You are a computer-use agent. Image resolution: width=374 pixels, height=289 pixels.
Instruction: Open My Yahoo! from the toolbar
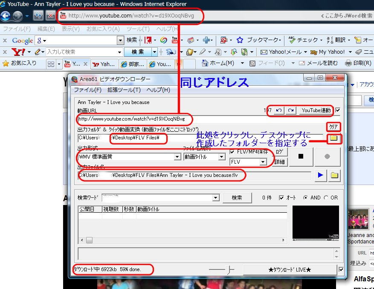327,52
